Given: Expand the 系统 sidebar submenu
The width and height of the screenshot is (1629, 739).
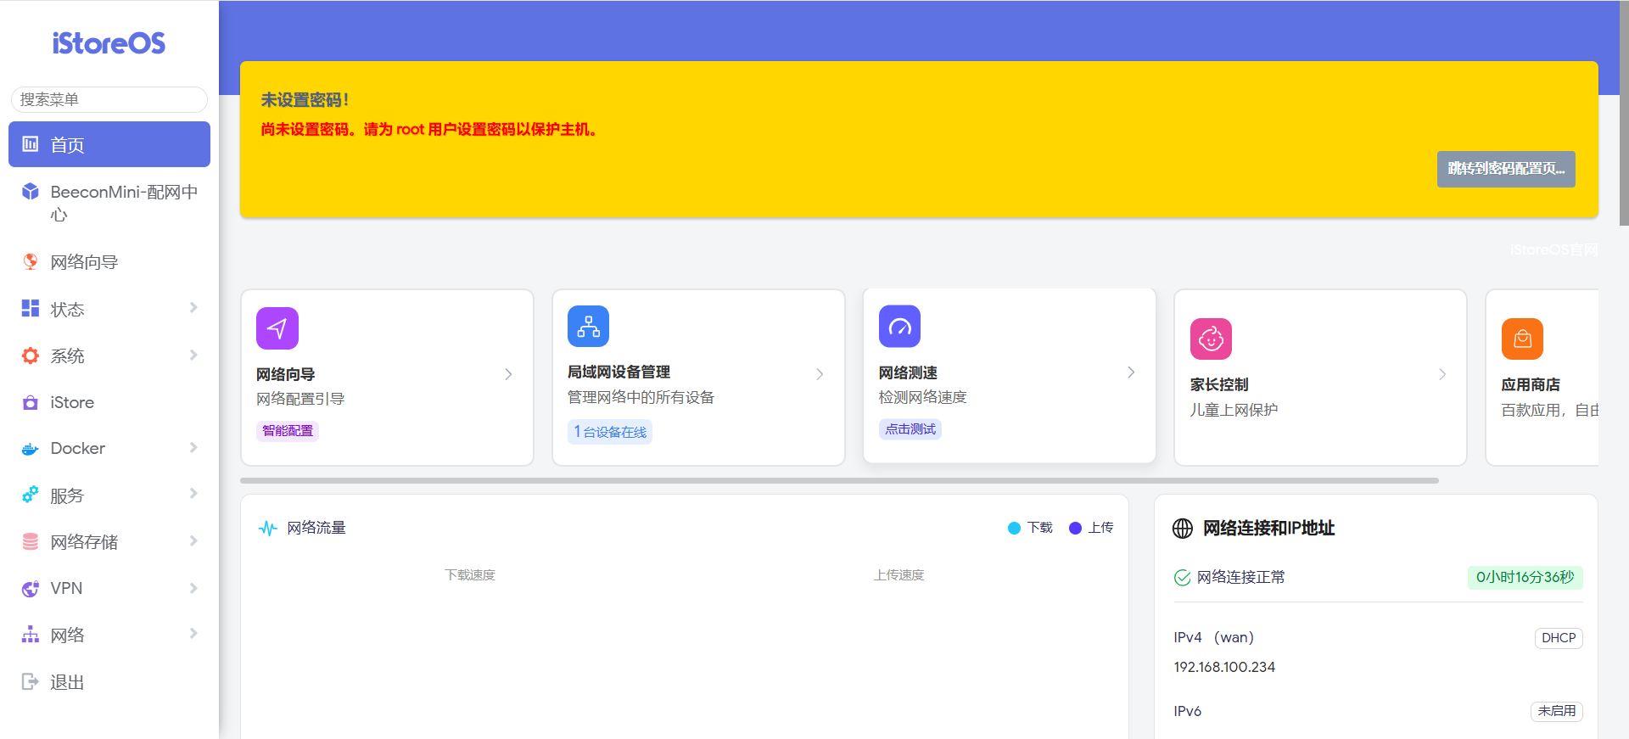Looking at the screenshot, I should (109, 356).
